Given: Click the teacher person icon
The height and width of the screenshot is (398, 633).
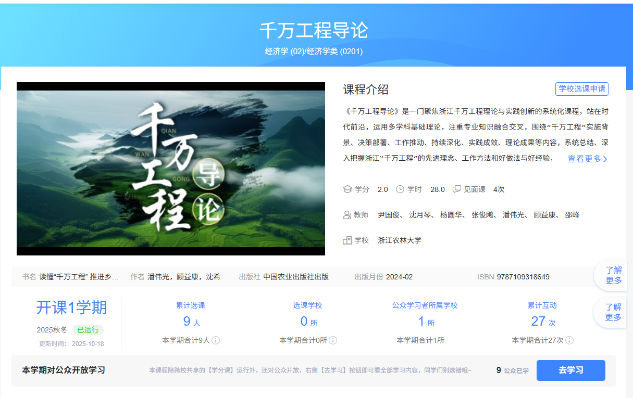Looking at the screenshot, I should click(347, 215).
